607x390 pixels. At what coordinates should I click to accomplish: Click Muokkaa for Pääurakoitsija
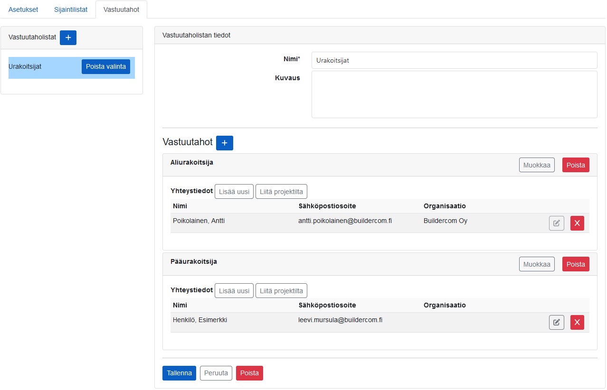pyautogui.click(x=537, y=264)
